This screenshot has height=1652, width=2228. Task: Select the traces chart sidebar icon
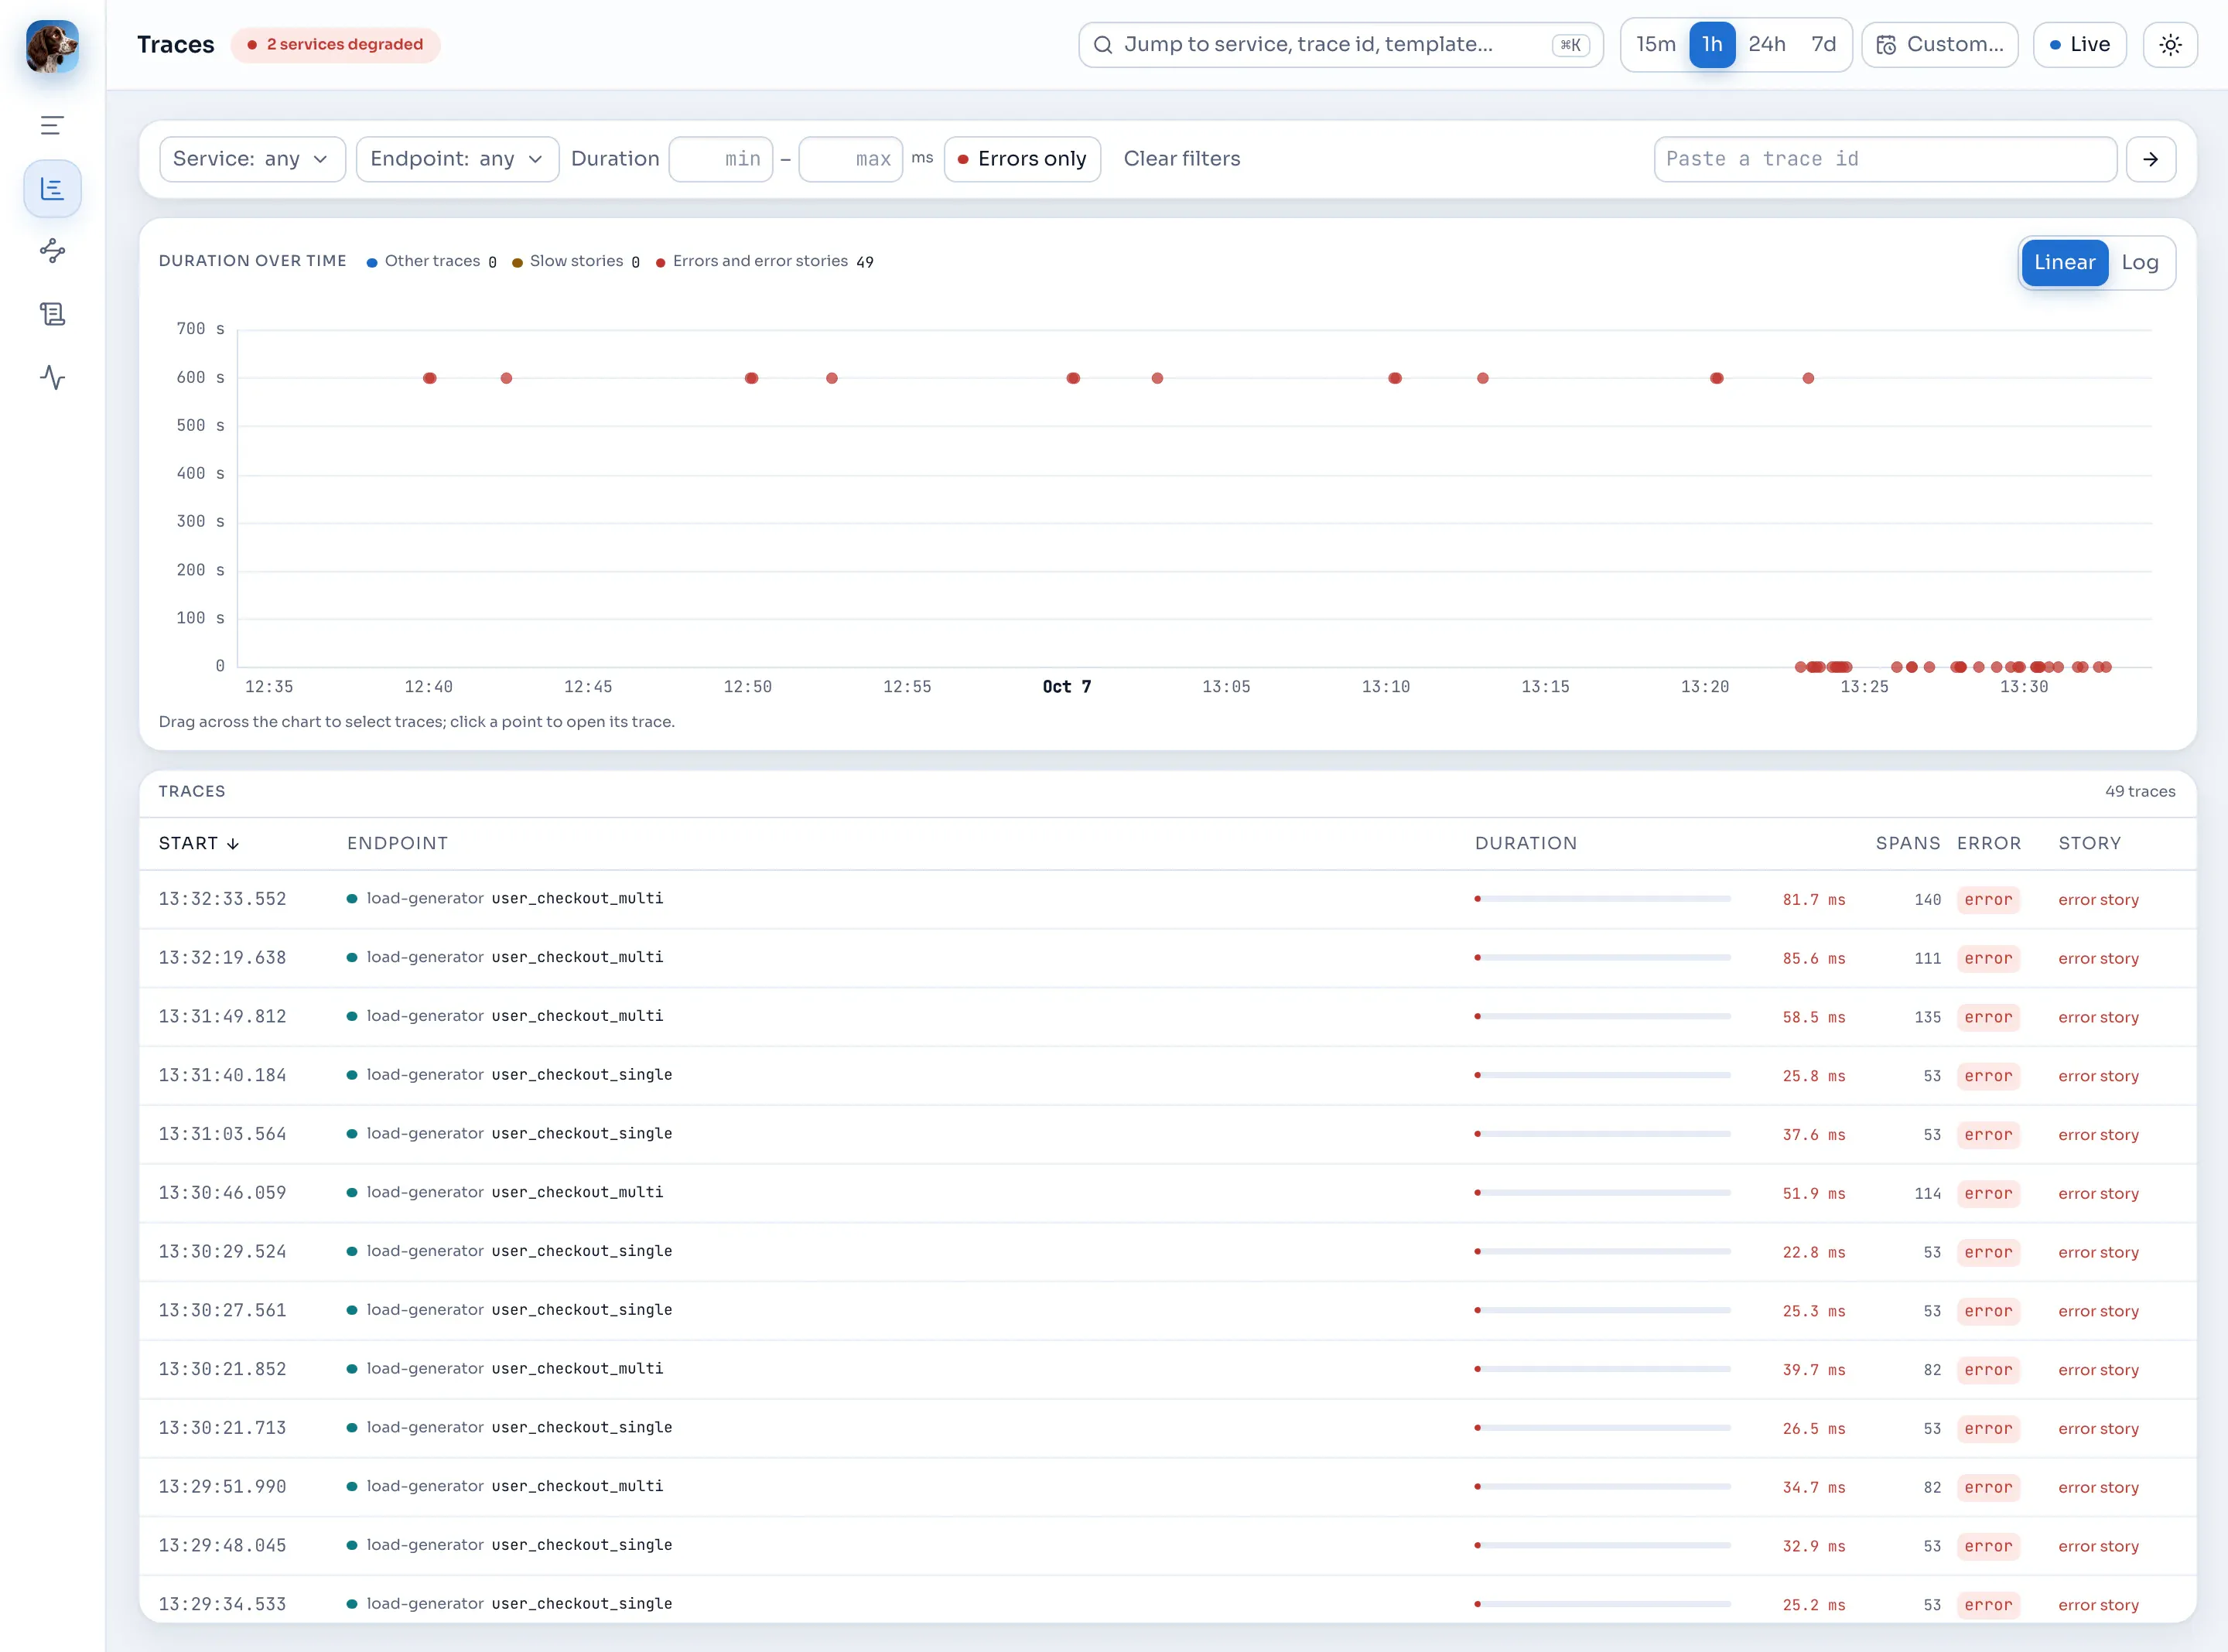pos(52,188)
